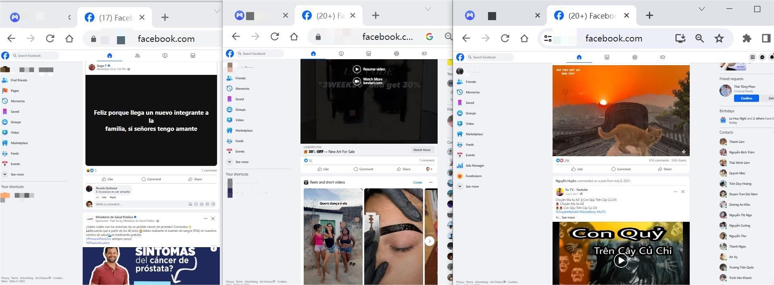Confirm Thái Tông Phan's friend request
This screenshot has height=285, width=774.
coord(746,98)
